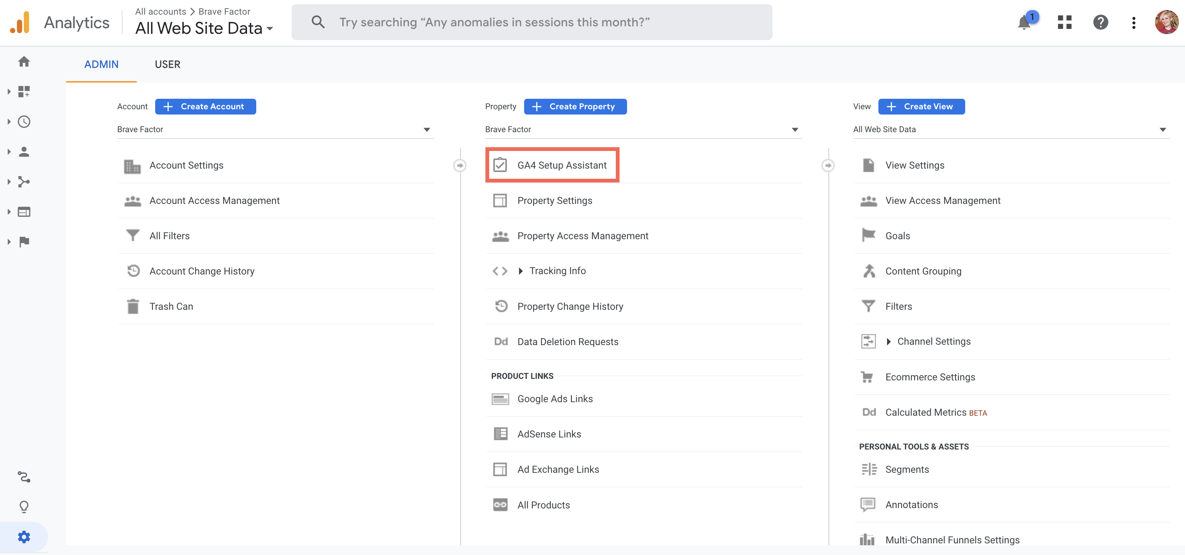Open the Realtime clock icon in the sidebar
The width and height of the screenshot is (1185, 555).
click(x=24, y=122)
